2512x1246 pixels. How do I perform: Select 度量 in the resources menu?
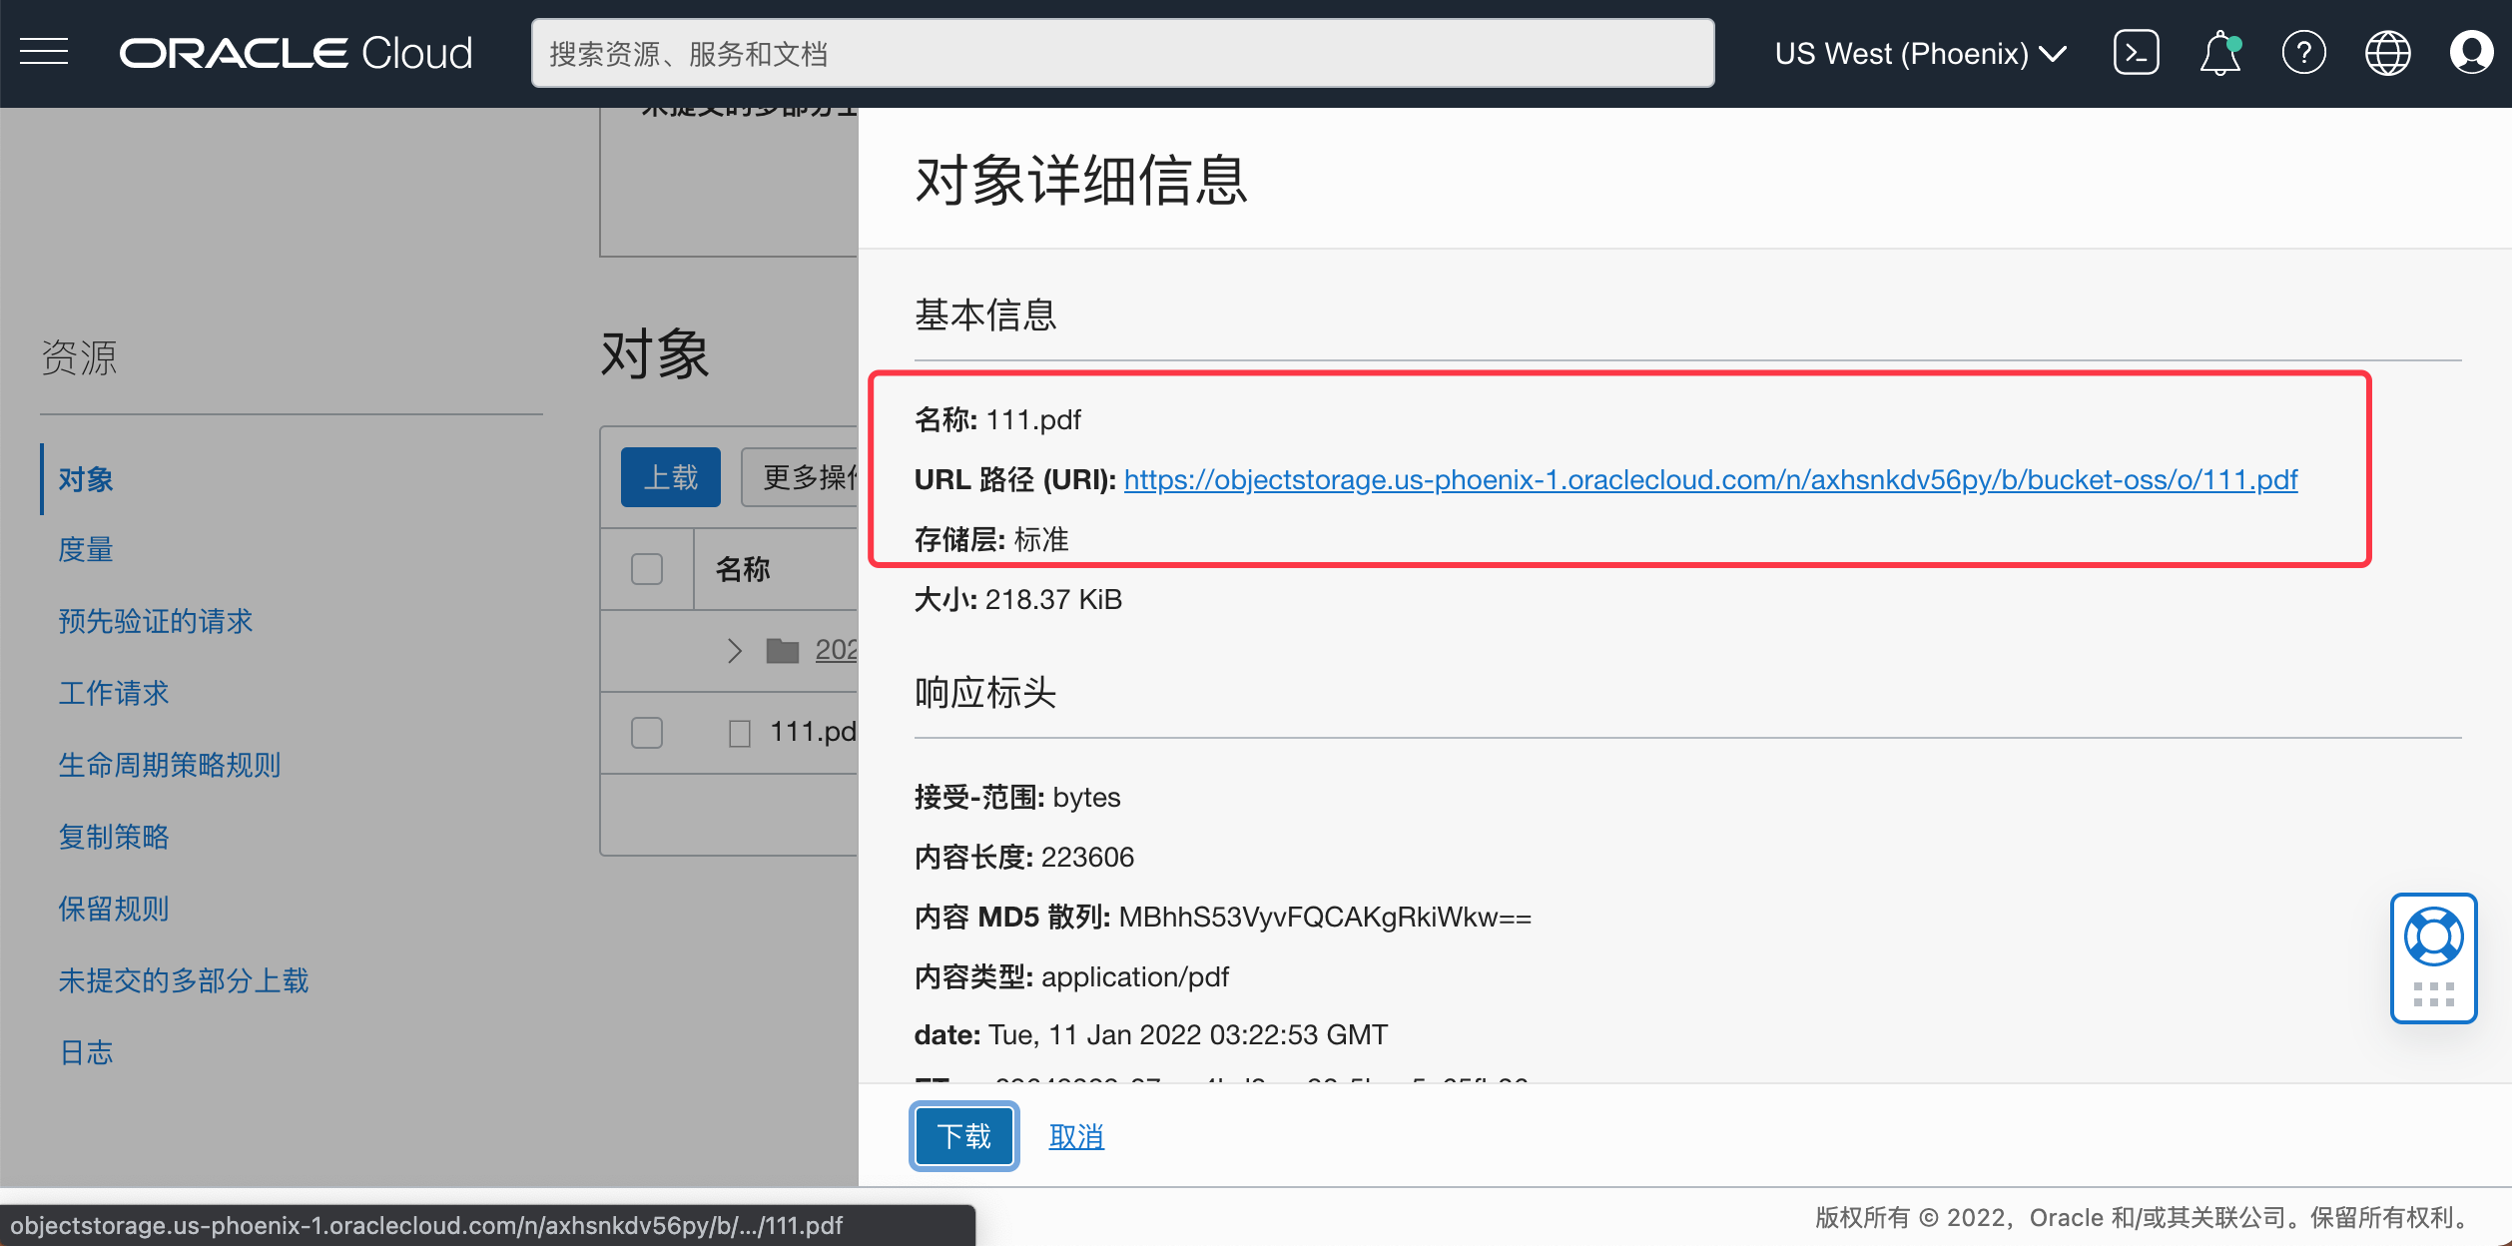tap(86, 549)
